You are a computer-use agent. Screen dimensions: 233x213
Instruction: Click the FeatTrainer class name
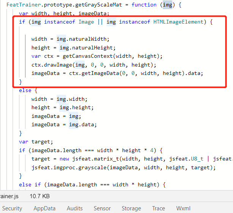24,5
